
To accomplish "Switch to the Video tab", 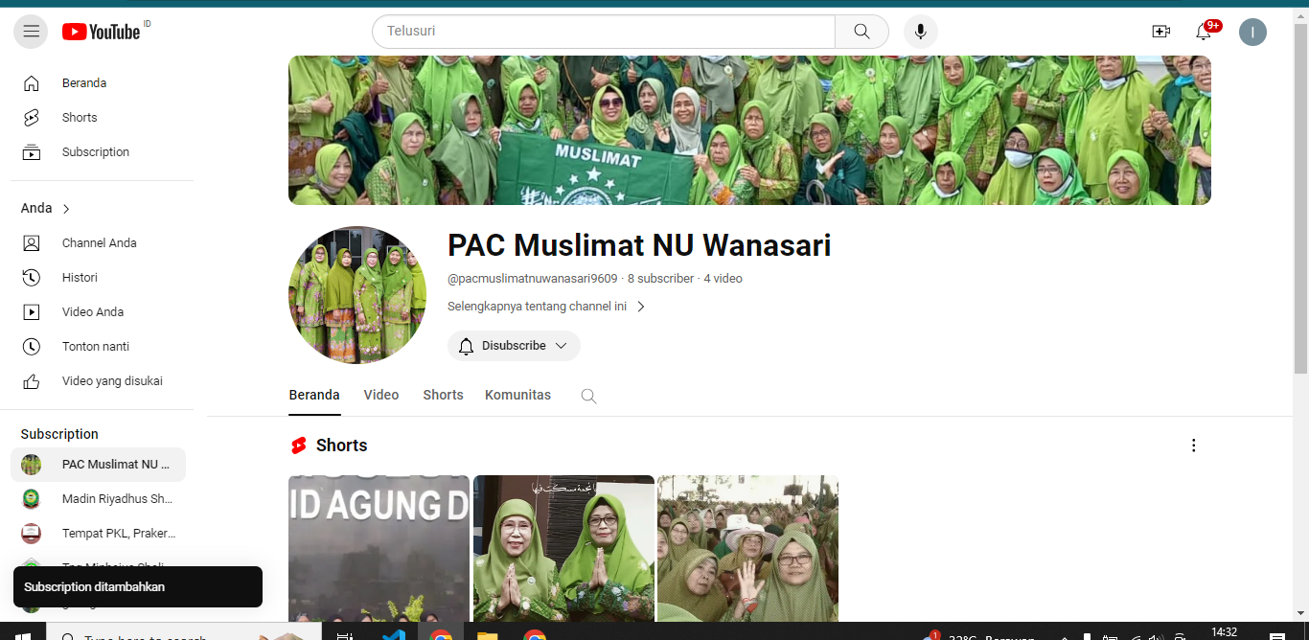I will click(x=381, y=396).
